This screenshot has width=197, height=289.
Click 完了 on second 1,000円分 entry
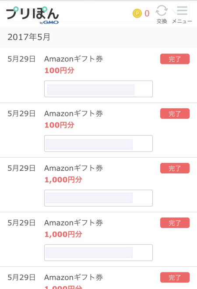pos(175,222)
